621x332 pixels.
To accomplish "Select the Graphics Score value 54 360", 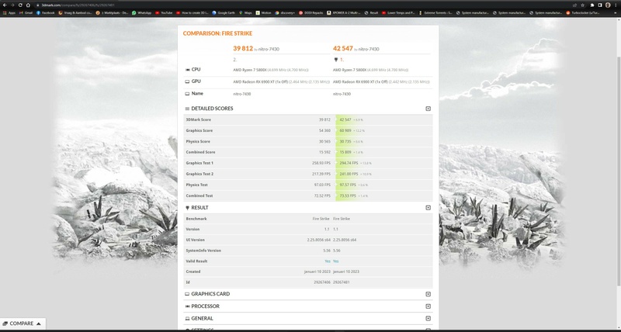I will click(324, 130).
